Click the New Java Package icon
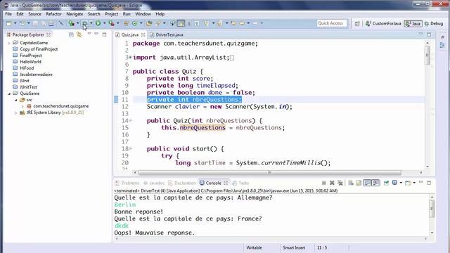Viewport: 450px width, 253px height. pos(127,23)
